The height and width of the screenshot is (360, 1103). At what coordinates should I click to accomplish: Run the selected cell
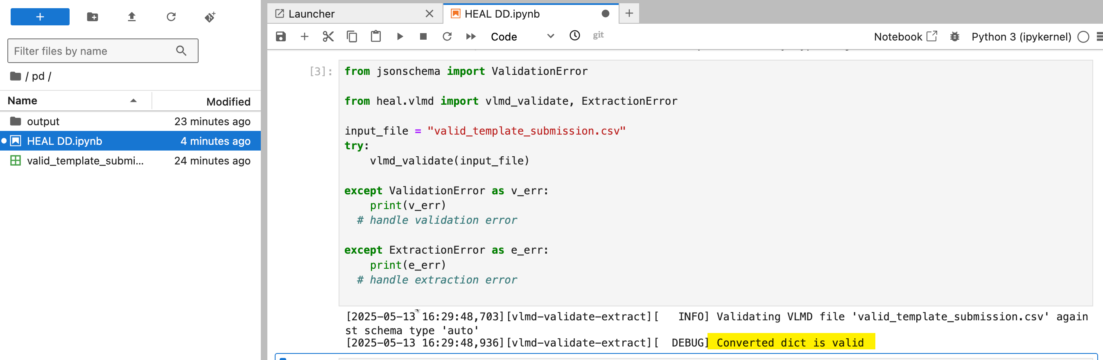click(x=400, y=36)
